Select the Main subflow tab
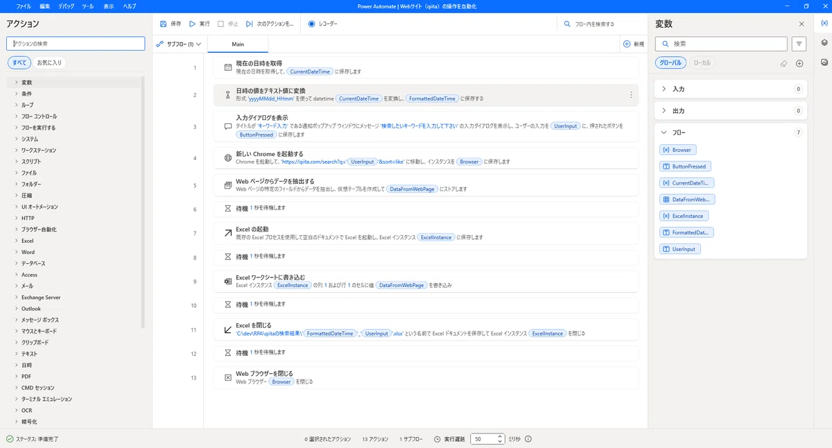The image size is (832, 448). [x=238, y=44]
